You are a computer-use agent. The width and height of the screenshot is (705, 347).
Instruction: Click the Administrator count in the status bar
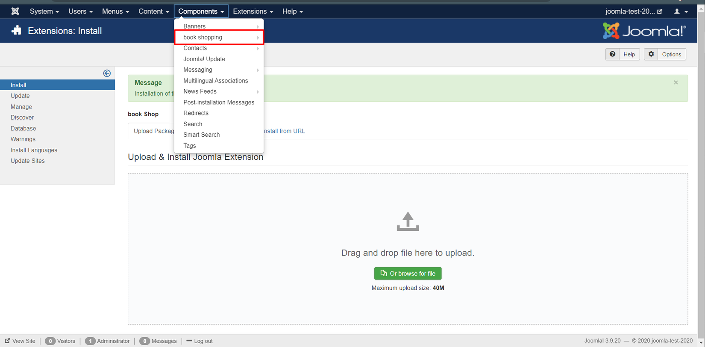point(107,341)
